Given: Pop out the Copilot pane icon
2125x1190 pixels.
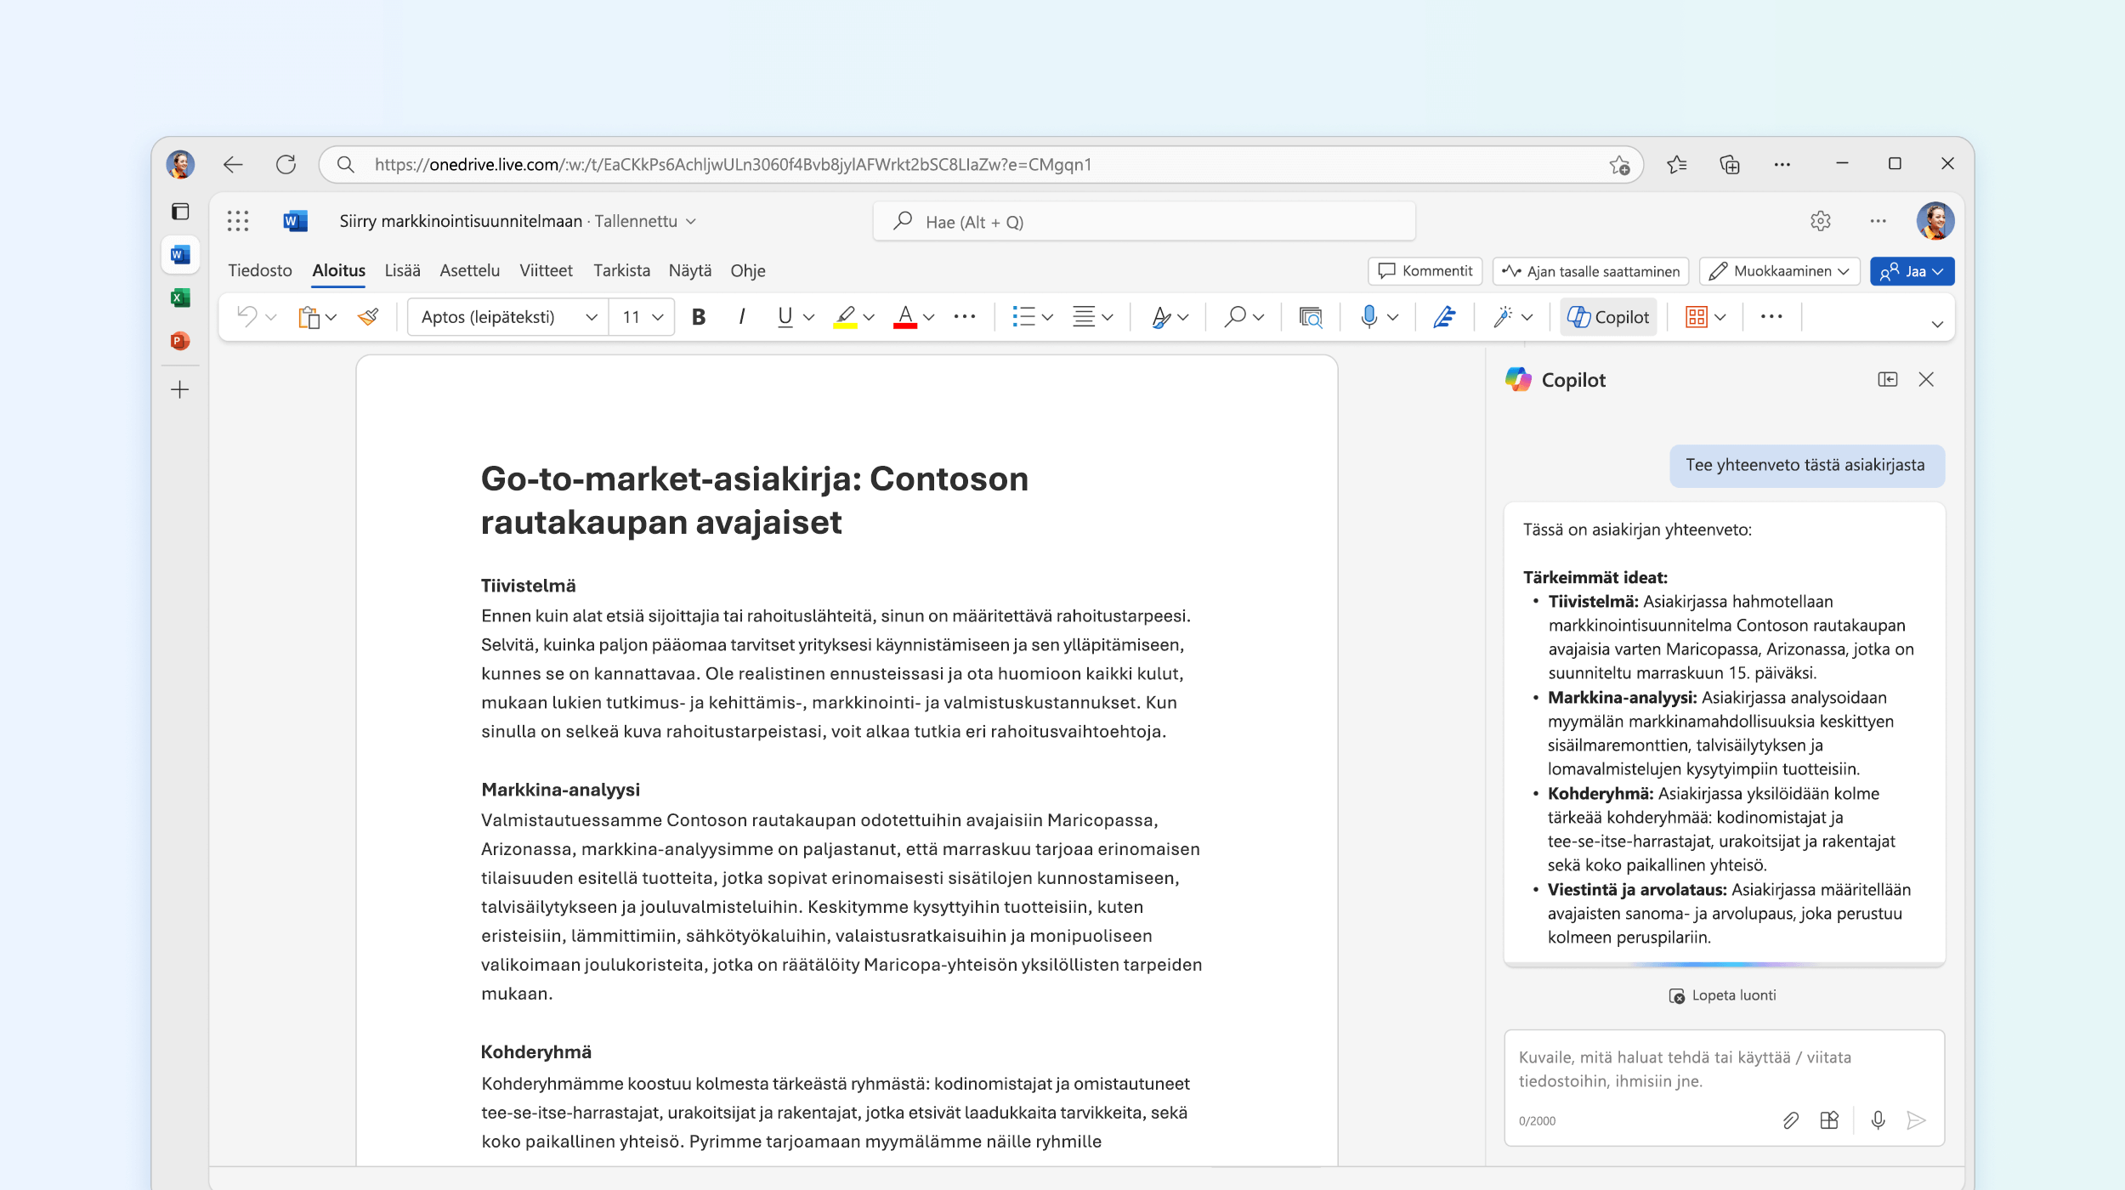Looking at the screenshot, I should pyautogui.click(x=1888, y=379).
